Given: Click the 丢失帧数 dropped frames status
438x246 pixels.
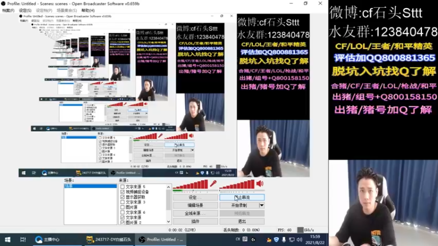Looking at the screenshot, I should (241, 230).
